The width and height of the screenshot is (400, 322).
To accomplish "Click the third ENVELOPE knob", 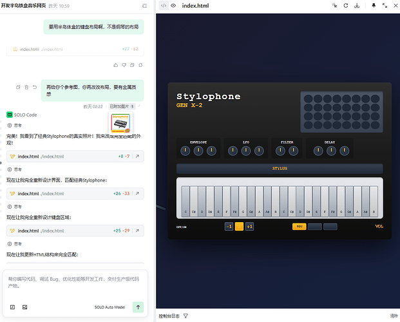I will coord(211,151).
